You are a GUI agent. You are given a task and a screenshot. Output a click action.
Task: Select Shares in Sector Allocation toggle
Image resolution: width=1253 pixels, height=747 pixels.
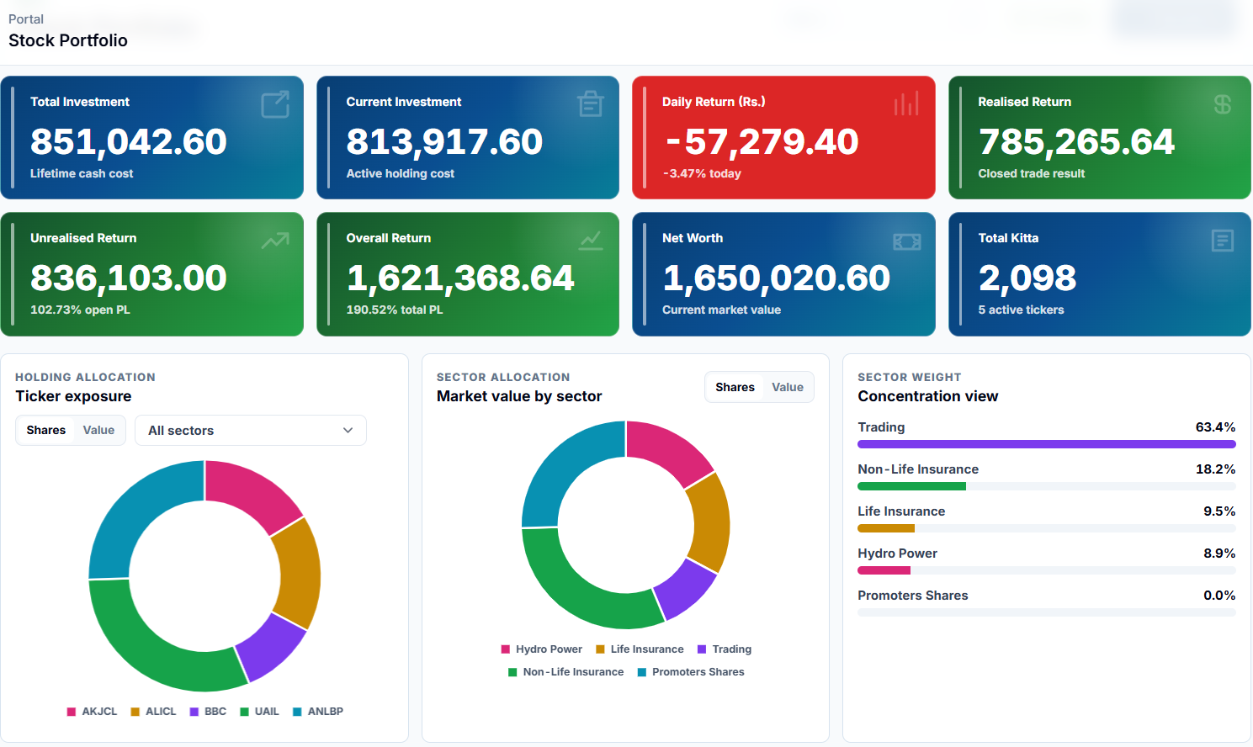735,387
